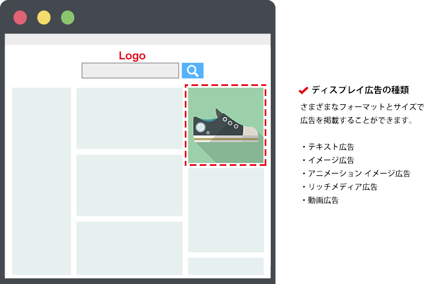
Task: Select the center block in the middle column
Action: pyautogui.click(x=129, y=185)
